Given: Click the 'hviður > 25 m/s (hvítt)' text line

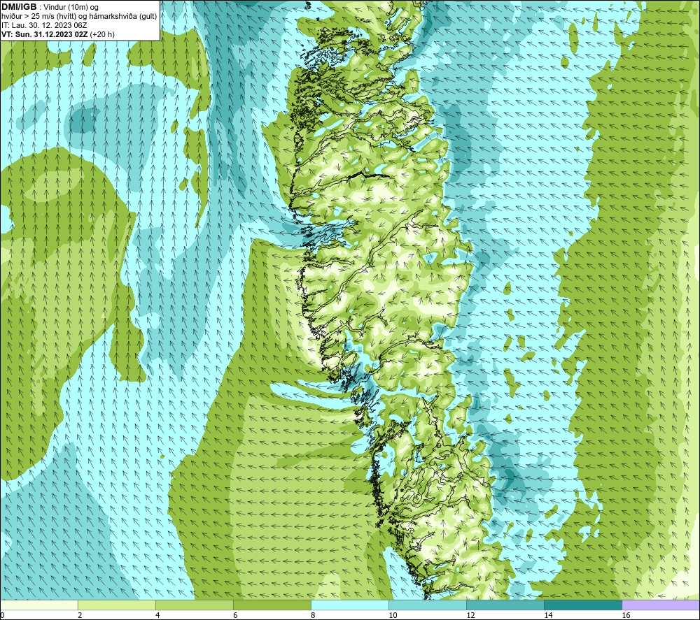Looking at the screenshot, I should 79,17.
